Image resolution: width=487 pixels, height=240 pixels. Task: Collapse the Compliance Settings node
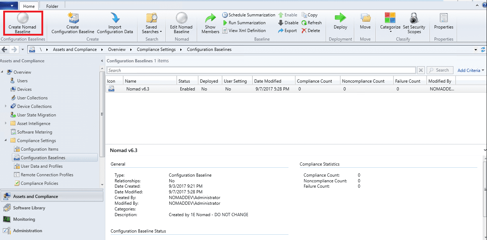coord(6,140)
